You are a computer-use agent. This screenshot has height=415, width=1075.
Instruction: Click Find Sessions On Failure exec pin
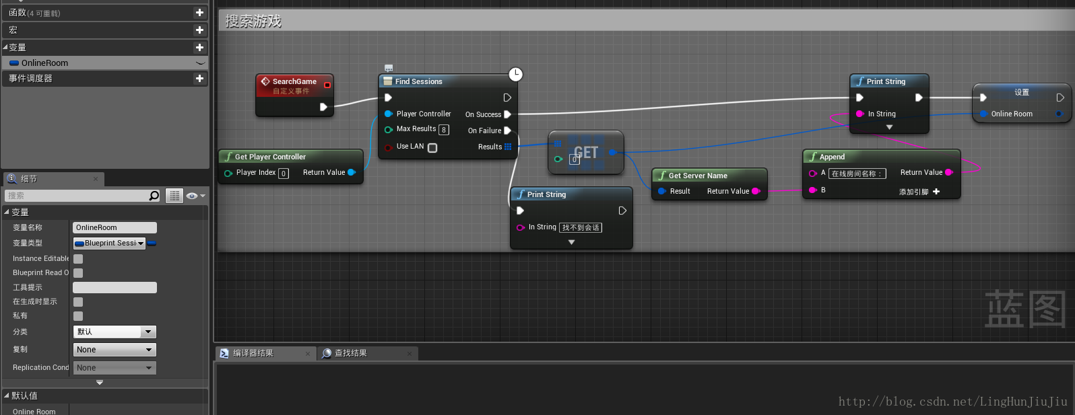click(x=508, y=130)
